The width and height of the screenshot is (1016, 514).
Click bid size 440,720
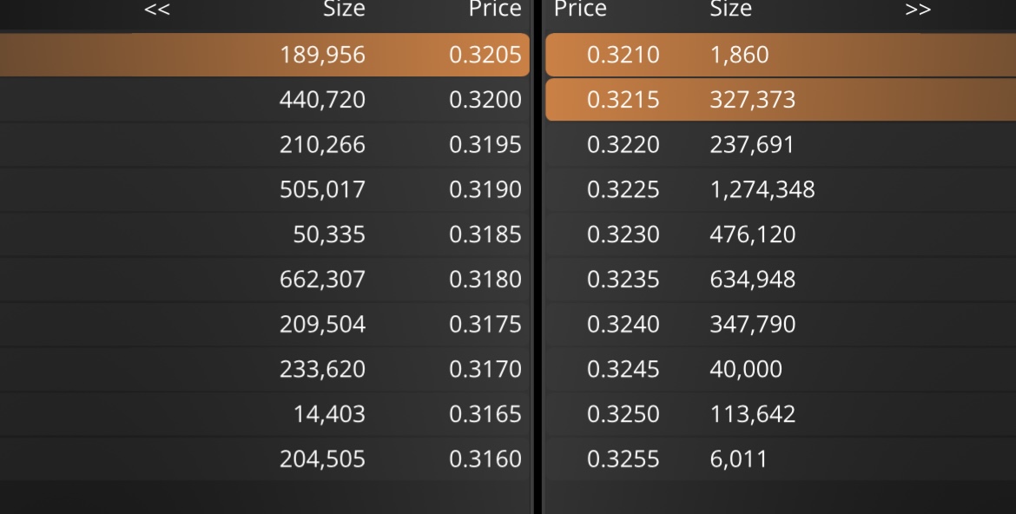322,100
